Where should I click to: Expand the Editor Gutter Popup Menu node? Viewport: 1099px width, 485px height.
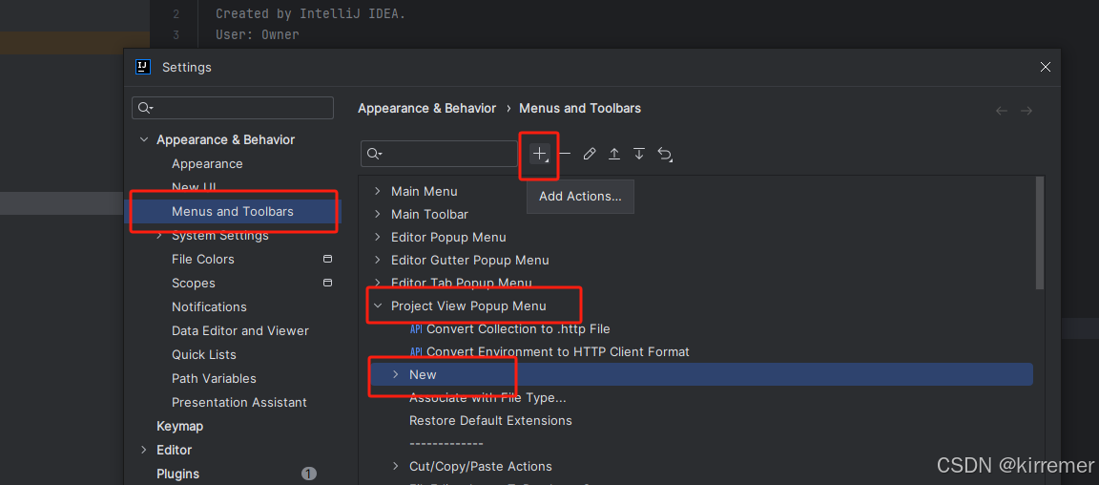378,261
